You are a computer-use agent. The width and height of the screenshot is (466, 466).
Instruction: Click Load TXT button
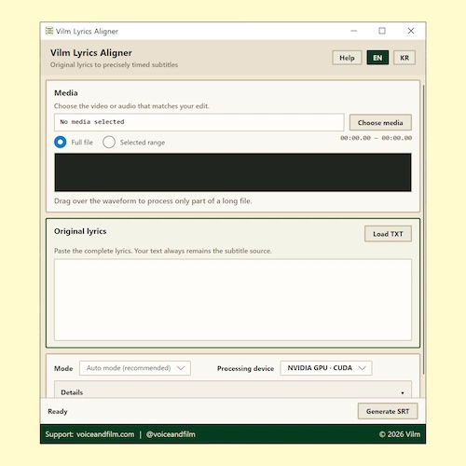pyautogui.click(x=388, y=234)
